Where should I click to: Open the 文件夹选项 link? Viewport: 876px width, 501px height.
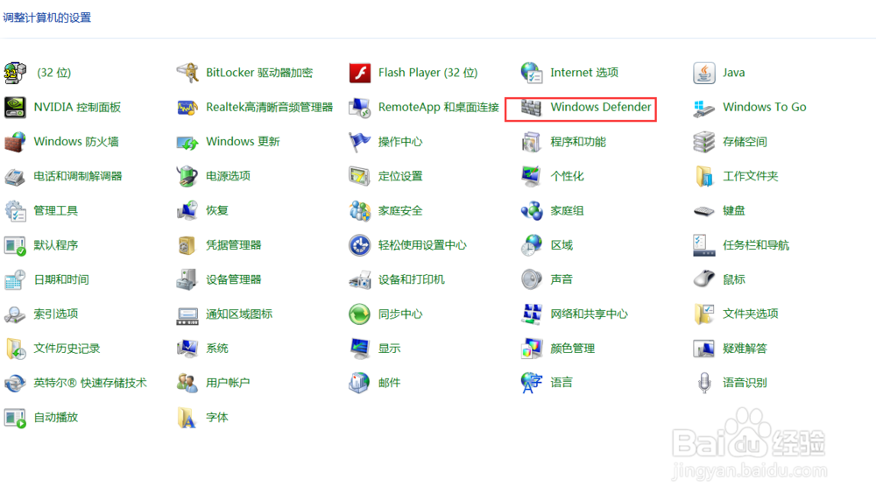tap(751, 314)
